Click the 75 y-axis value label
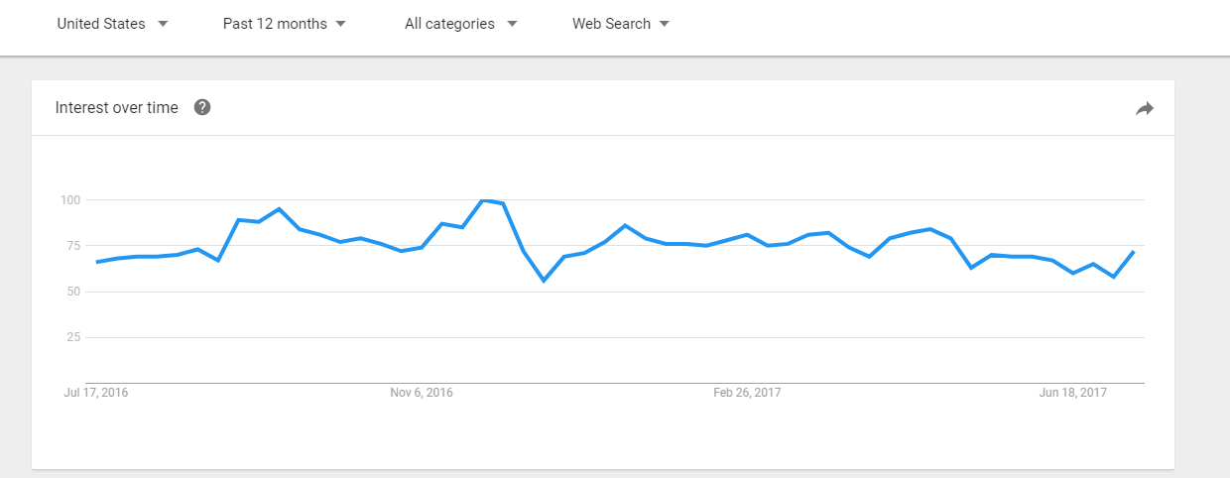Viewport: 1230px width, 478px height. (x=72, y=246)
